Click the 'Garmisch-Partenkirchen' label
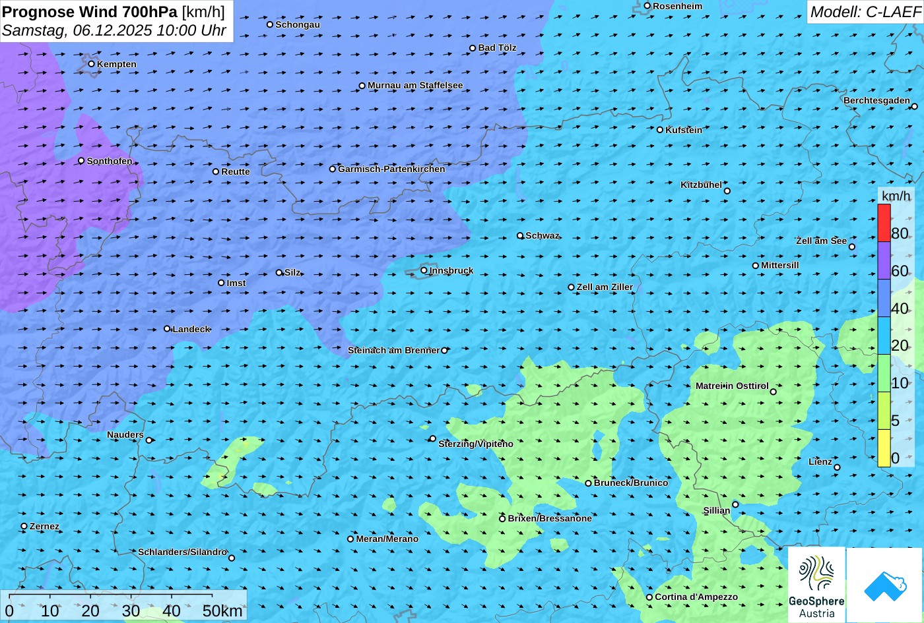 click(391, 169)
